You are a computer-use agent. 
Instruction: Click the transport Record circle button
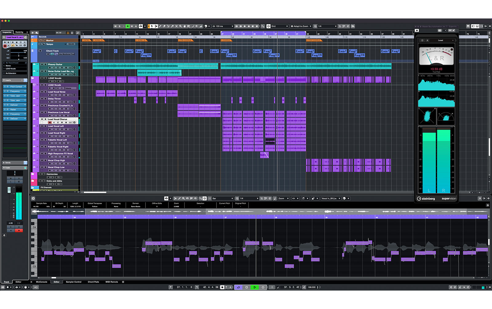point(263,287)
